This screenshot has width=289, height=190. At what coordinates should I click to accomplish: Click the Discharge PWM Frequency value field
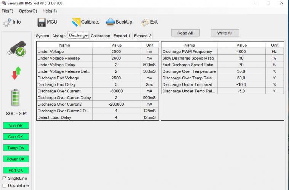click(241, 52)
